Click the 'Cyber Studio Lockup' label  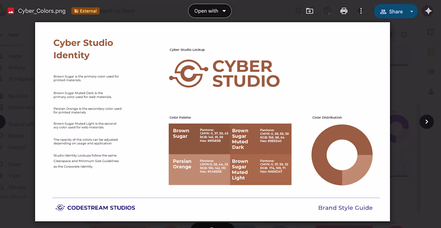[x=187, y=50]
